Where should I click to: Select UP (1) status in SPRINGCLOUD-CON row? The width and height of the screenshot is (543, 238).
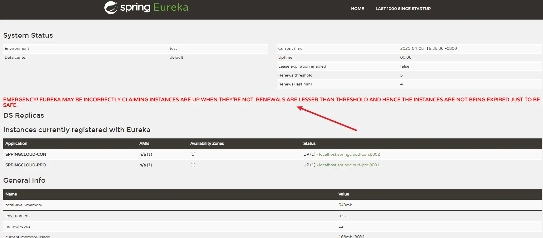pyautogui.click(x=309, y=154)
